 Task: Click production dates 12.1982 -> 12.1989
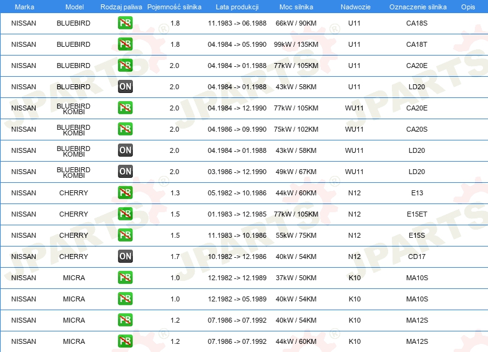pos(237,278)
